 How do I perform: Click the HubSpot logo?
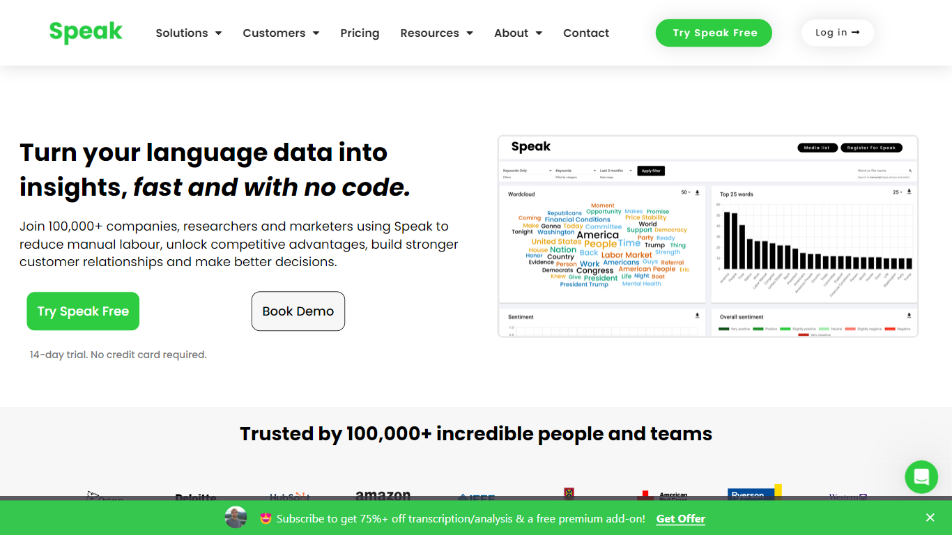[x=289, y=497]
